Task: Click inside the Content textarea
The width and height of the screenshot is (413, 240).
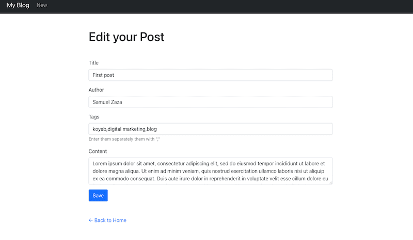Action: point(210,171)
